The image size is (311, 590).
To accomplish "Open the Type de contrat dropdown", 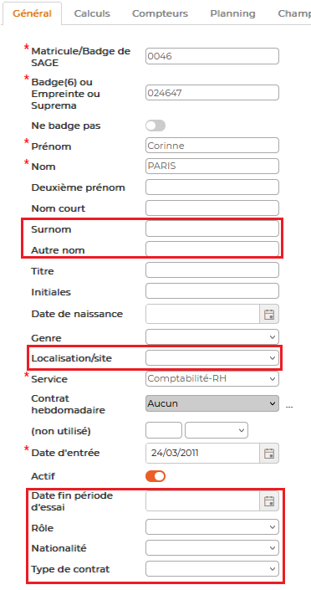I will pos(212,568).
